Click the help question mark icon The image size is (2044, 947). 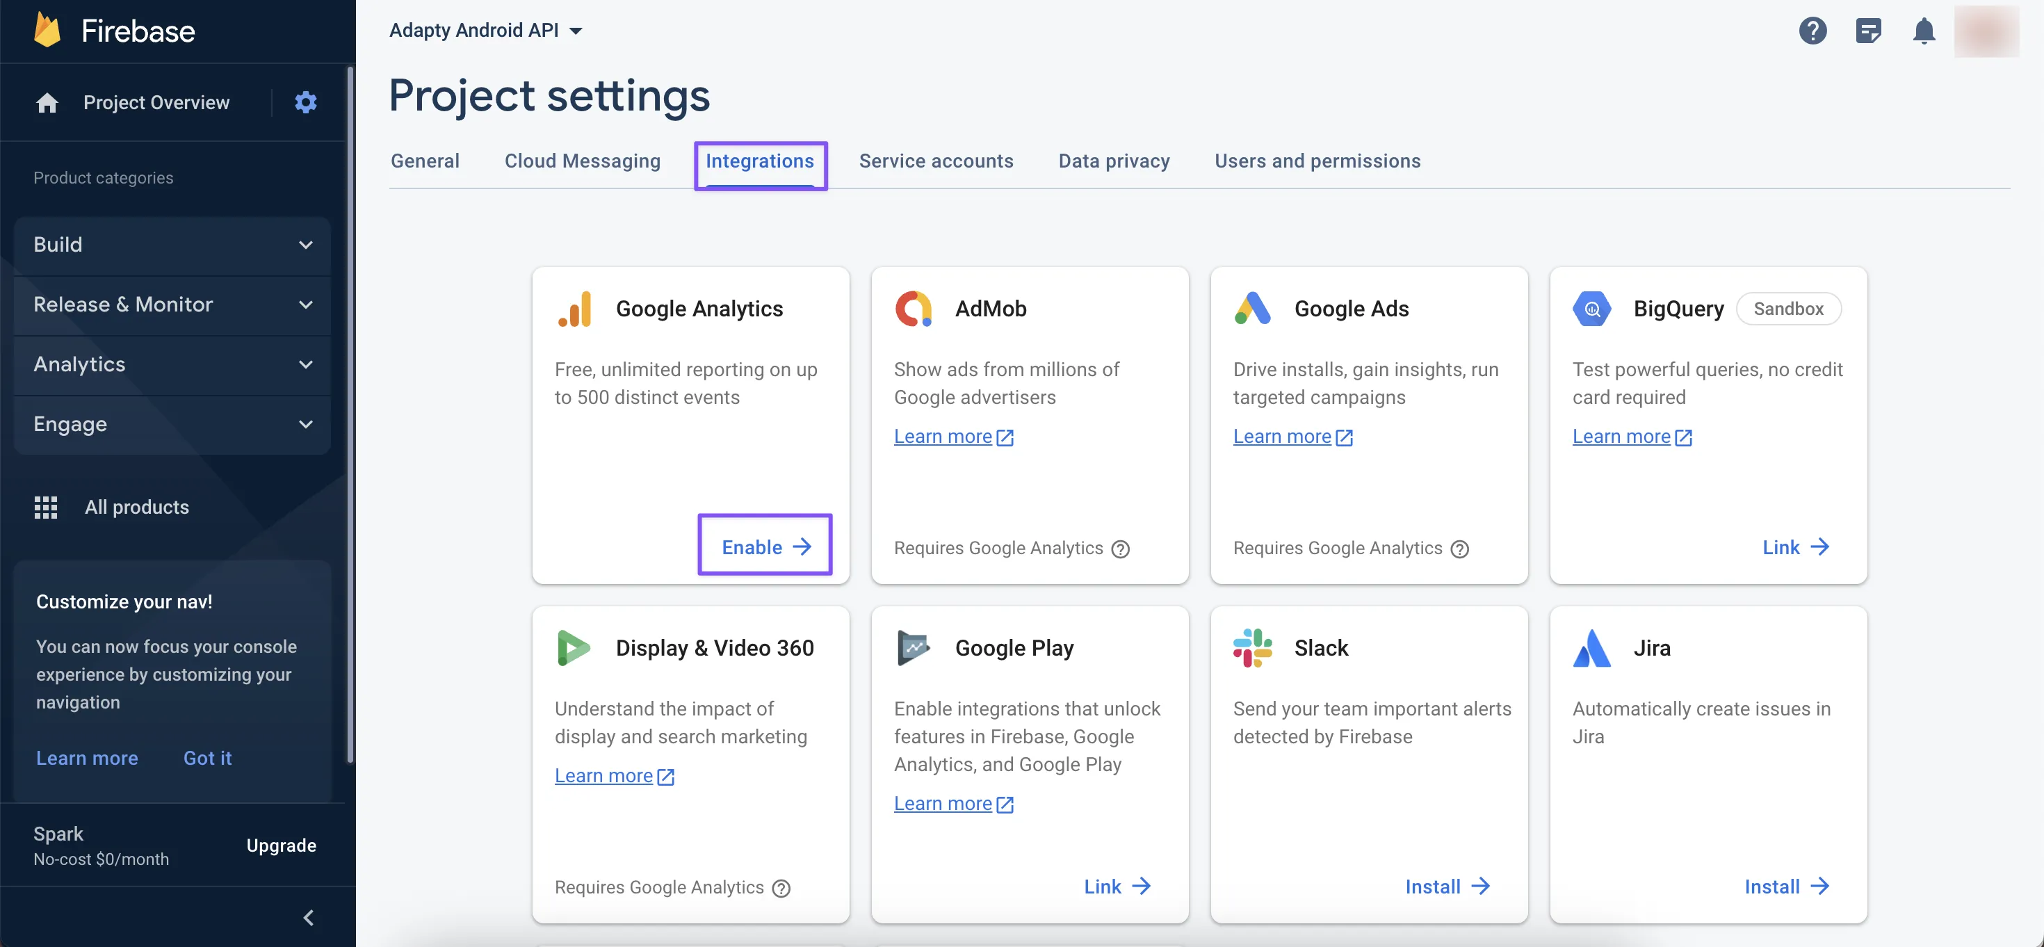point(1812,31)
